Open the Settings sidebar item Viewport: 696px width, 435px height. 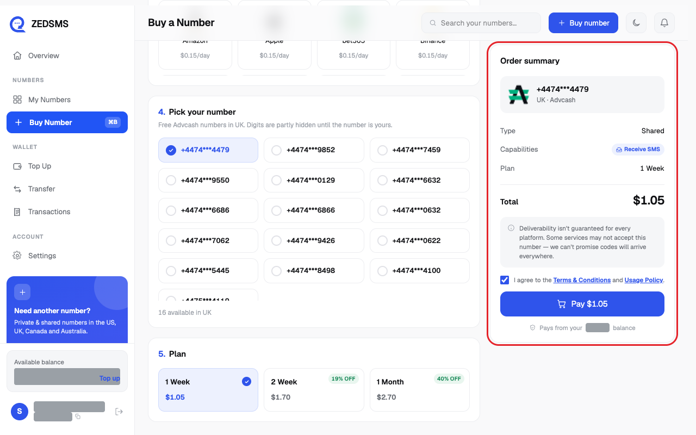pyautogui.click(x=67, y=256)
